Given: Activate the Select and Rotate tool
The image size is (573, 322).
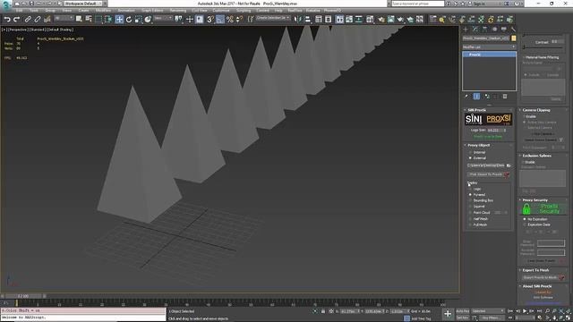Looking at the screenshot, I should tap(129, 19).
